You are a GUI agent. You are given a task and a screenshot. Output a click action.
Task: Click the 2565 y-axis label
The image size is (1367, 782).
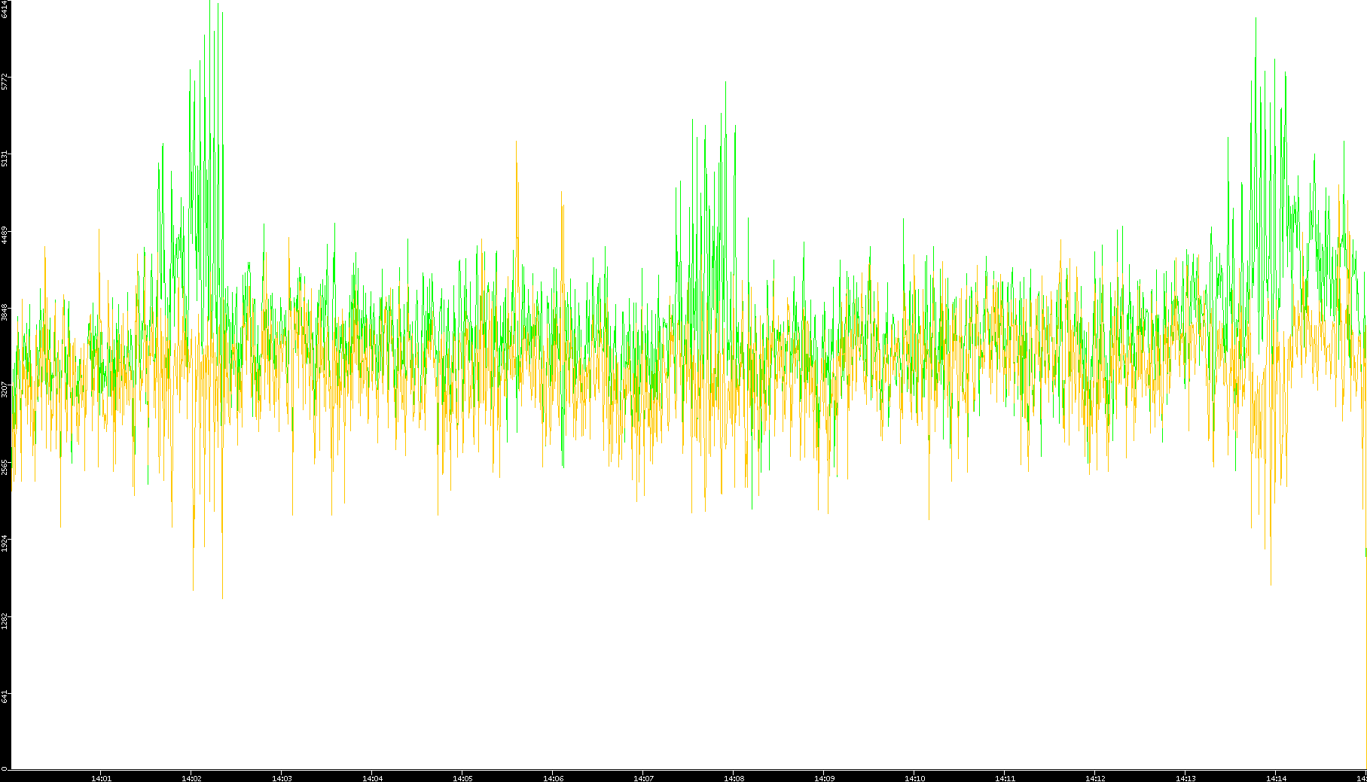pyautogui.click(x=5, y=467)
